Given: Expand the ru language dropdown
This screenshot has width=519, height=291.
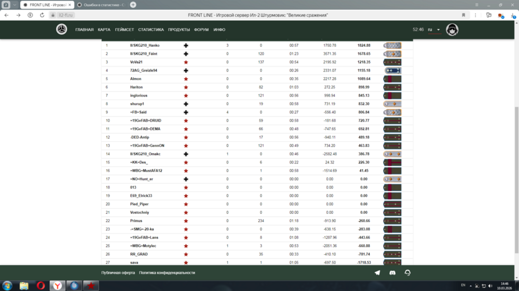Looking at the screenshot, I should (434, 30).
